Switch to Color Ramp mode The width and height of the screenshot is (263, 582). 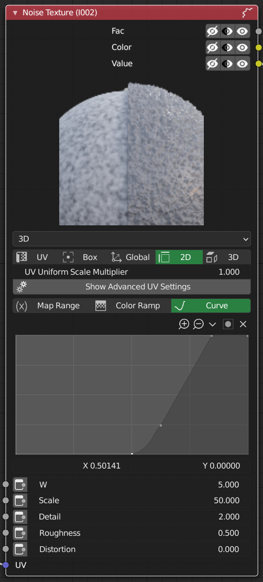[131, 306]
